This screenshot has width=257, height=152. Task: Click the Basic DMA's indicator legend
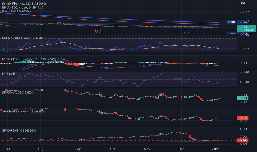(17, 11)
